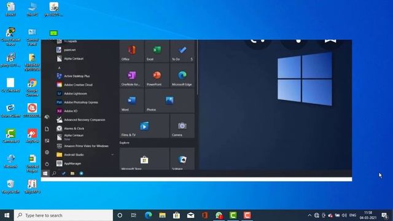Open the notification center icon
The width and height of the screenshot is (393, 221).
(385, 215)
